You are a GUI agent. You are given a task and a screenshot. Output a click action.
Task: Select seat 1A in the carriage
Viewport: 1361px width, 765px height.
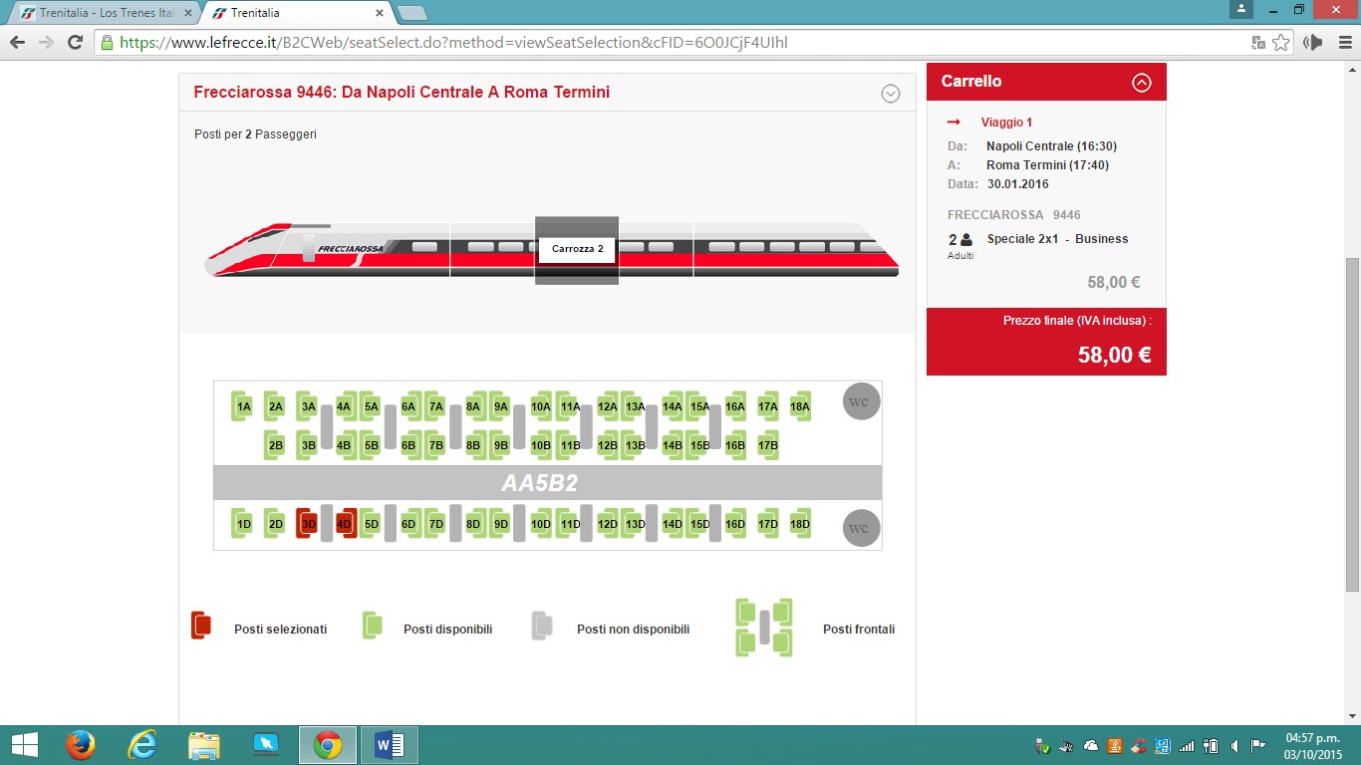(x=243, y=406)
